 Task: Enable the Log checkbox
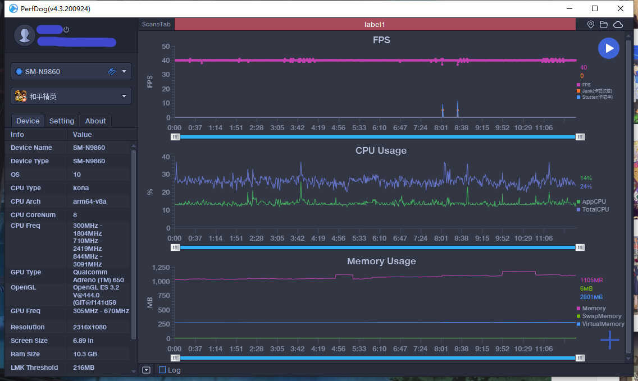click(x=162, y=370)
